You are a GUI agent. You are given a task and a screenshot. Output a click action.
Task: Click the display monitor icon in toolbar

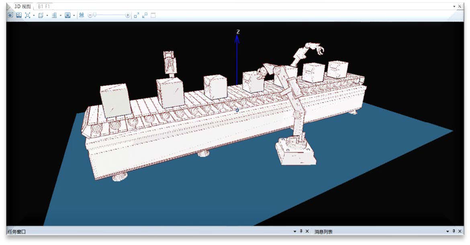[67, 15]
